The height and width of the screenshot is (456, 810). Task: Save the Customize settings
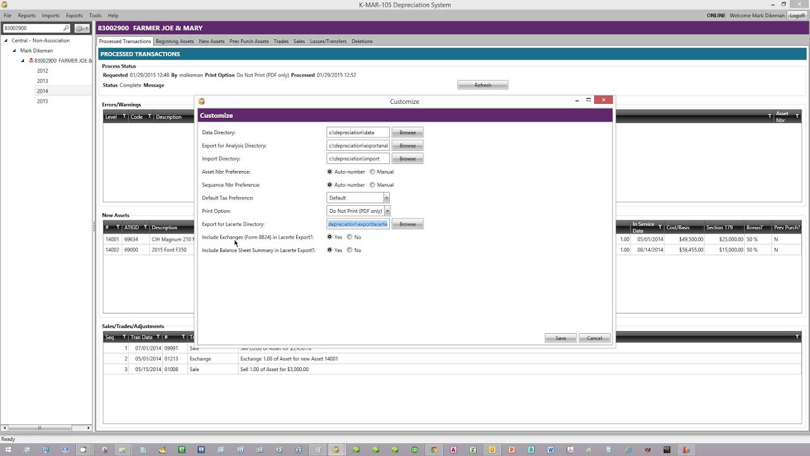click(x=561, y=338)
